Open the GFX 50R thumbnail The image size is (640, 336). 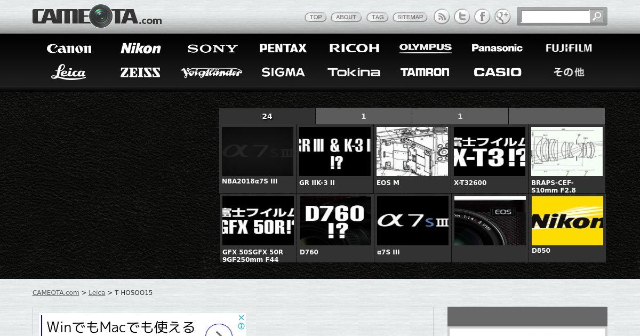tap(258, 221)
